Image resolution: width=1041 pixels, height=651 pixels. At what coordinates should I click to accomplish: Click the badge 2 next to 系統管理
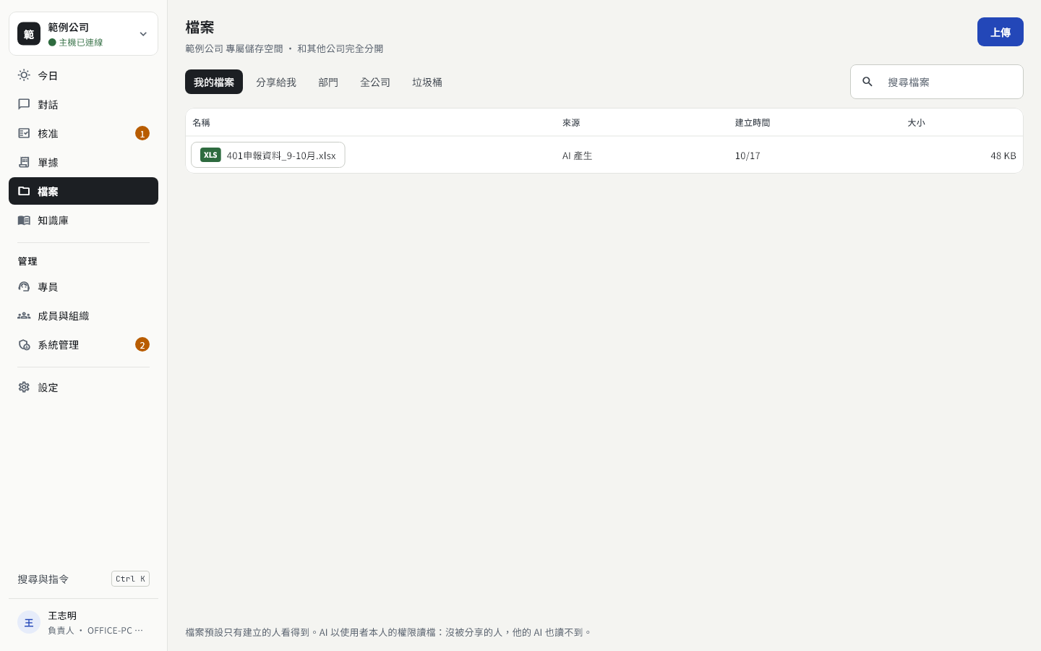tap(142, 344)
